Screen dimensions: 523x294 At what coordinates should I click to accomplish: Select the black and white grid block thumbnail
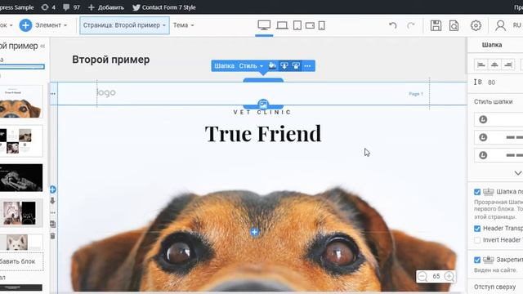(20, 141)
